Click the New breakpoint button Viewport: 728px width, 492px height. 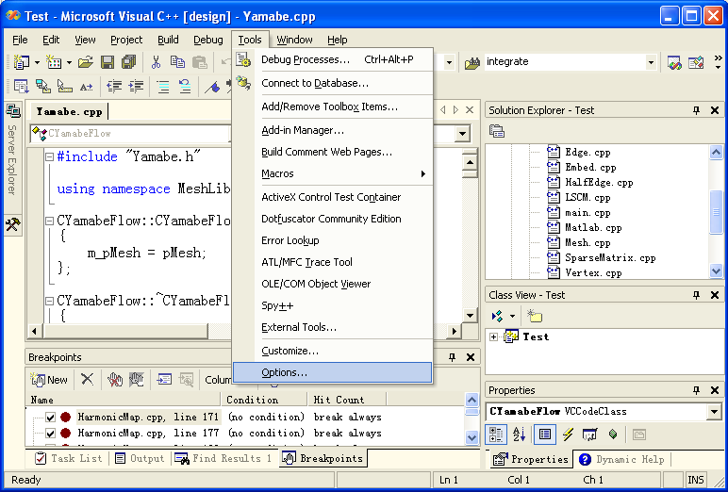tap(49, 380)
